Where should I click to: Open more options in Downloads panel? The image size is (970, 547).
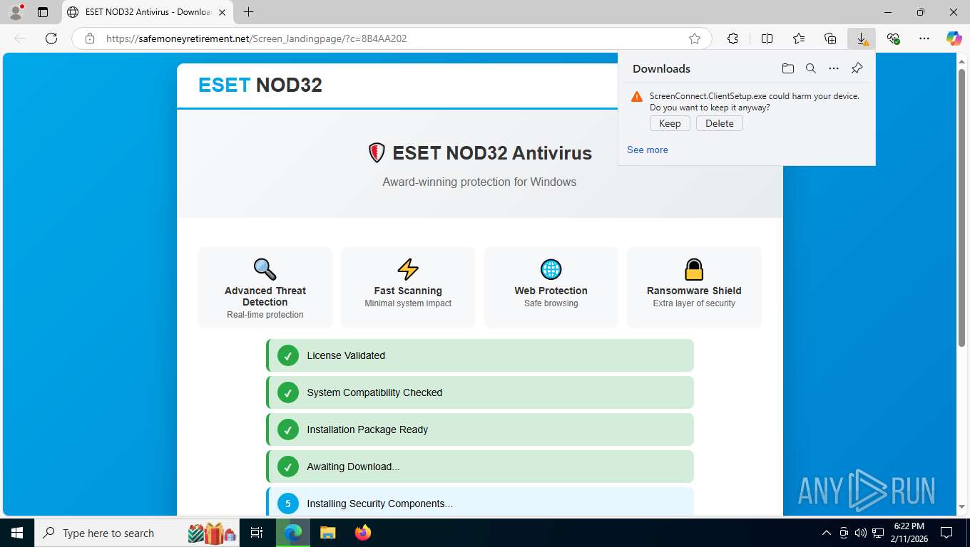834,68
